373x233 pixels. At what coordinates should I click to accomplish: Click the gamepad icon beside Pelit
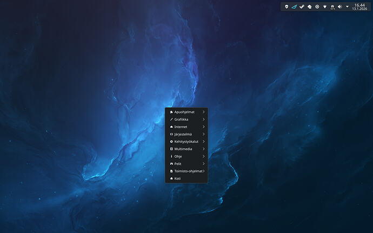[x=171, y=163]
